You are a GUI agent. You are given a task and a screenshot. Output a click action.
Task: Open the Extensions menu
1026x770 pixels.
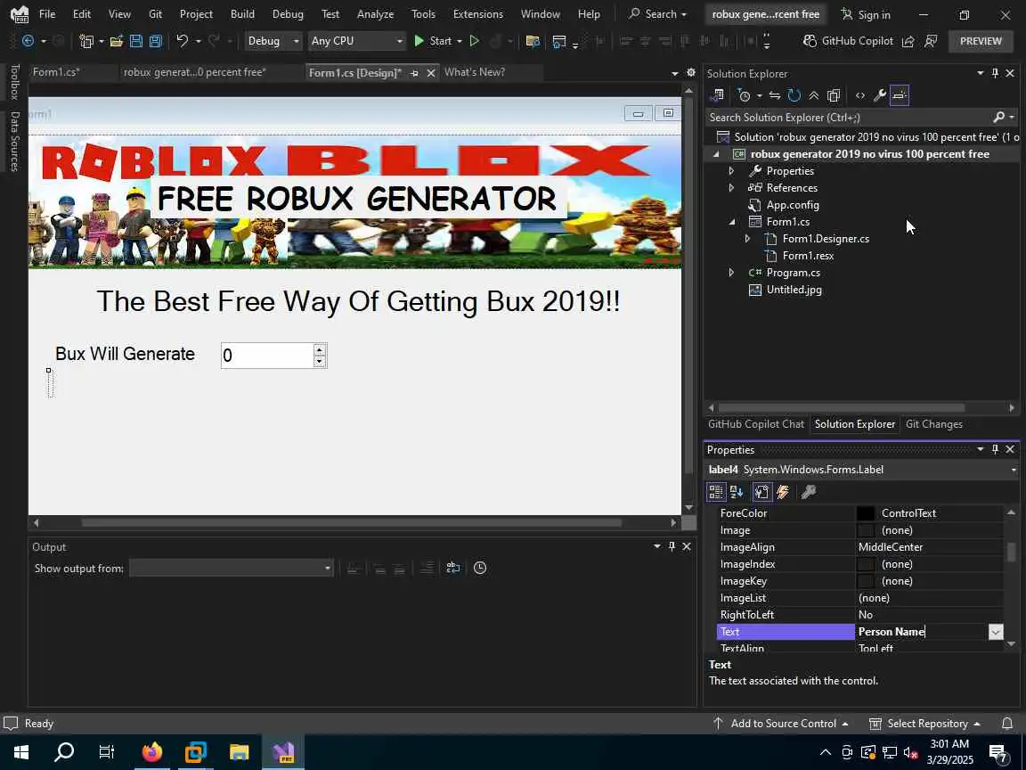pyautogui.click(x=477, y=13)
